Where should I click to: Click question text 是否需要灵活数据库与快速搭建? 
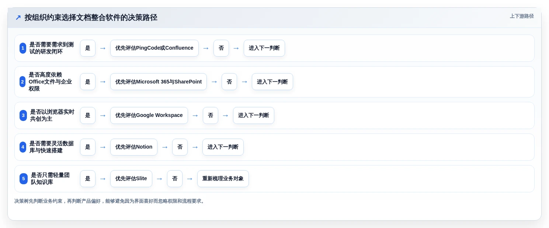(52, 147)
